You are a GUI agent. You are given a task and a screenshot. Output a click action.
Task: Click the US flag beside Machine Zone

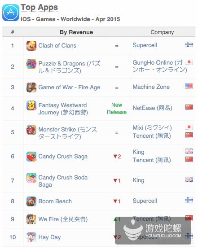(x=189, y=86)
